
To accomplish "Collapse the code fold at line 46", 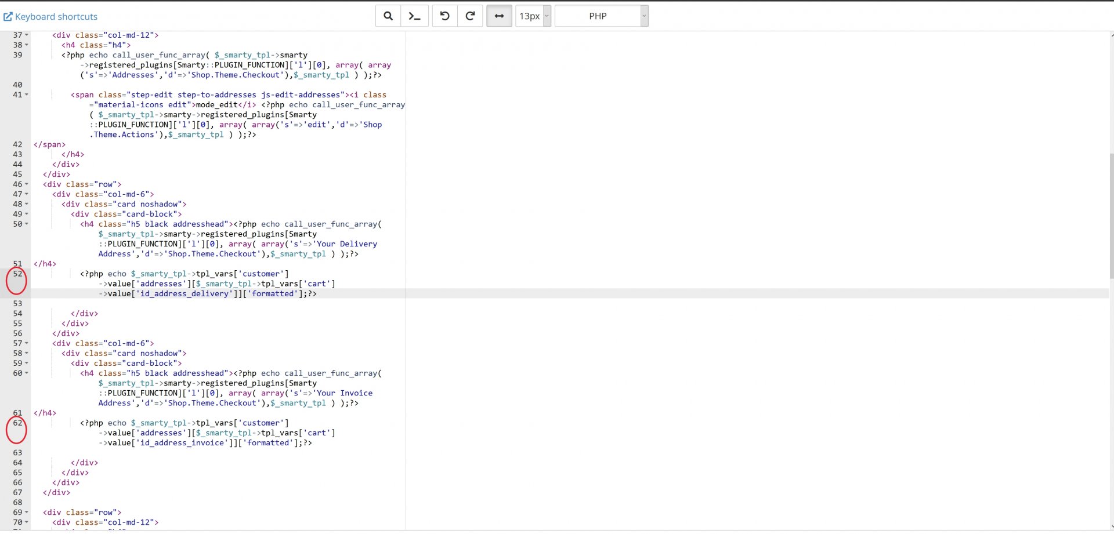I will coord(27,184).
